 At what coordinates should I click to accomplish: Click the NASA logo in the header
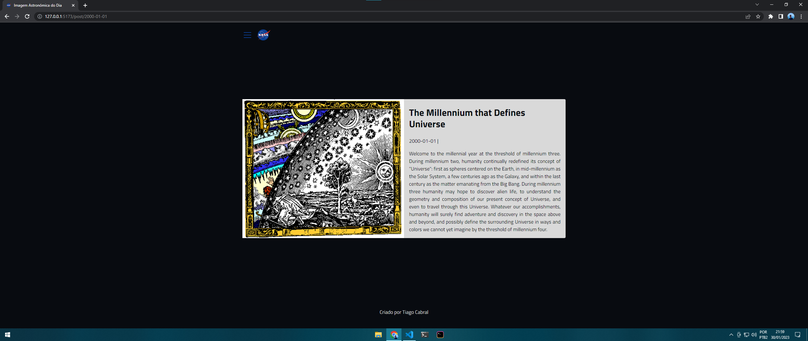(264, 35)
